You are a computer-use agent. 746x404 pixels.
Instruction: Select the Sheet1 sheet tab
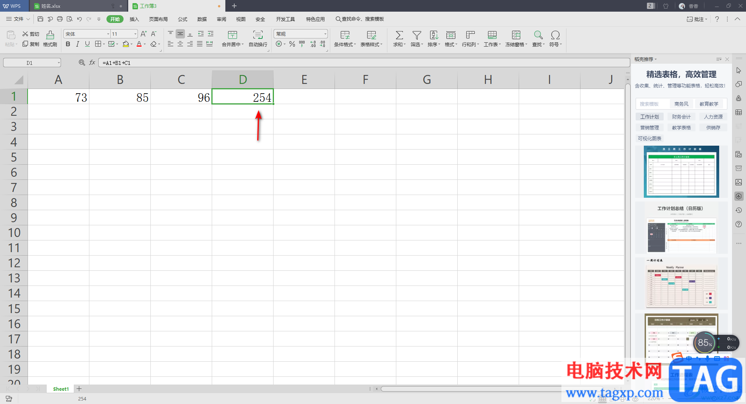pos(61,389)
